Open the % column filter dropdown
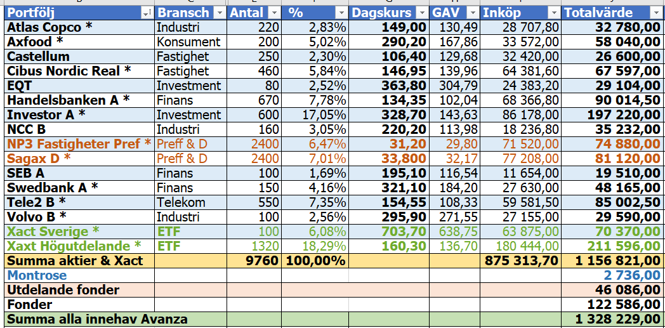Image resolution: width=665 pixels, height=328 pixels. [341, 13]
